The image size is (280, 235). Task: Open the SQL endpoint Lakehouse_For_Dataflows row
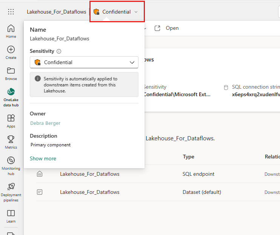[x=89, y=174]
